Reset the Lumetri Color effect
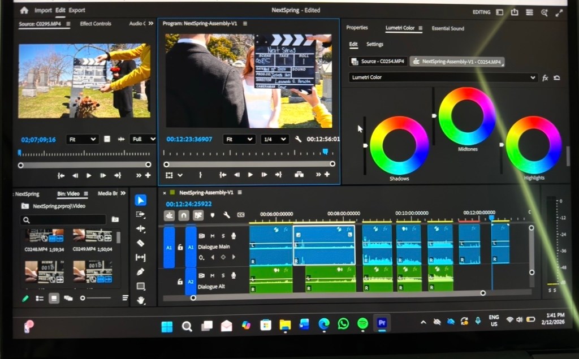This screenshot has height=359, width=579. pos(557,78)
